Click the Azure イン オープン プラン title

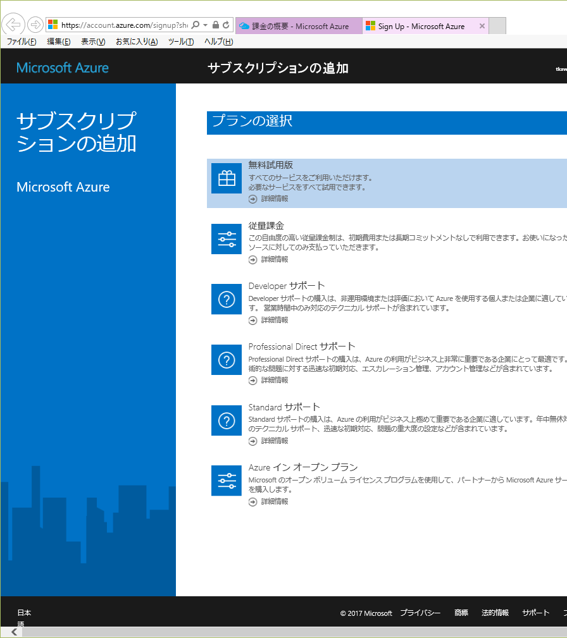[x=303, y=467]
